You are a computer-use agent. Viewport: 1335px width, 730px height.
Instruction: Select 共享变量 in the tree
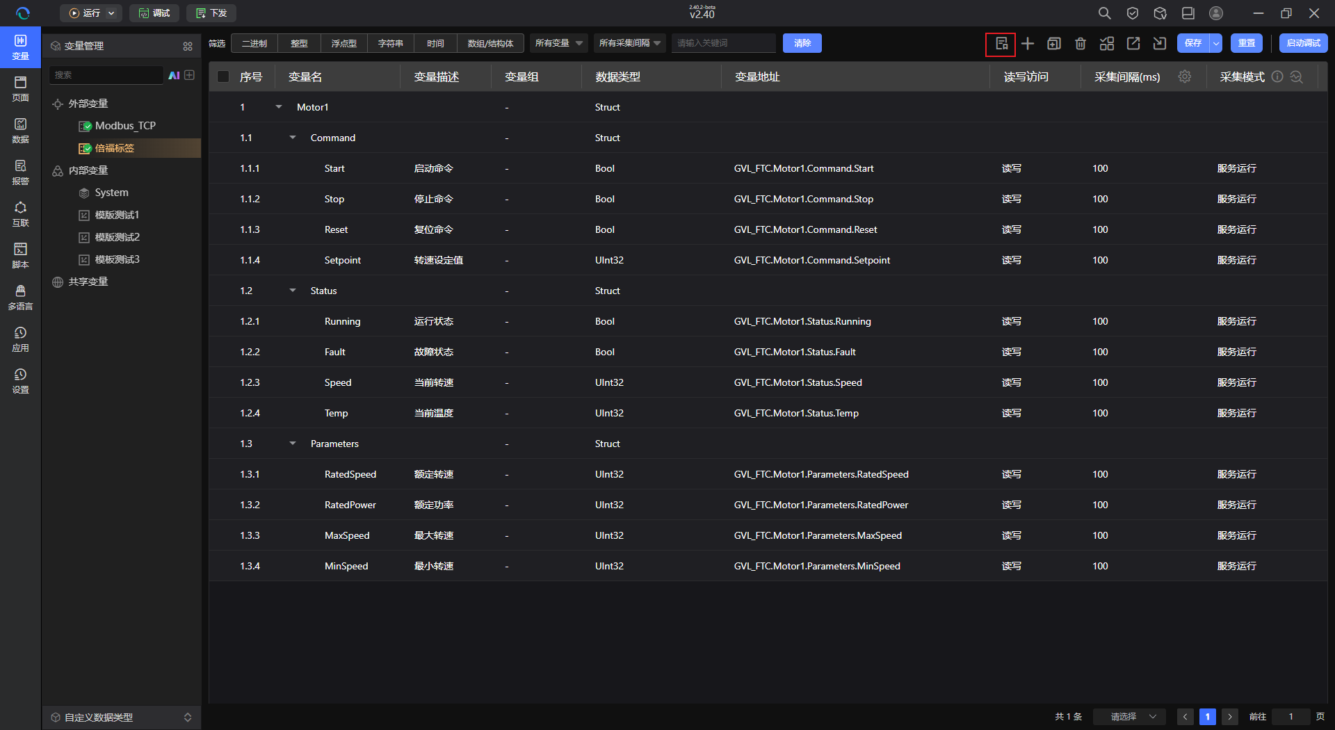[x=88, y=282]
